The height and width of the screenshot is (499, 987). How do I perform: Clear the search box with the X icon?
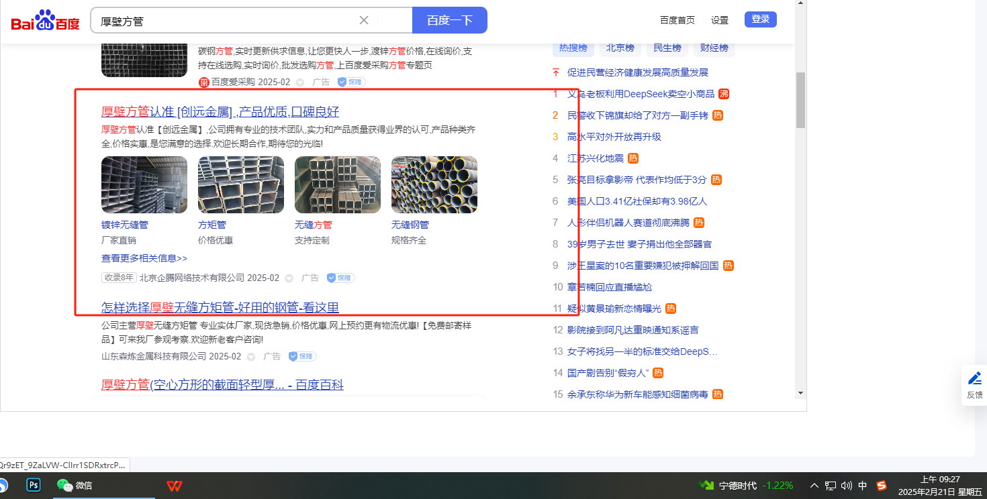364,20
